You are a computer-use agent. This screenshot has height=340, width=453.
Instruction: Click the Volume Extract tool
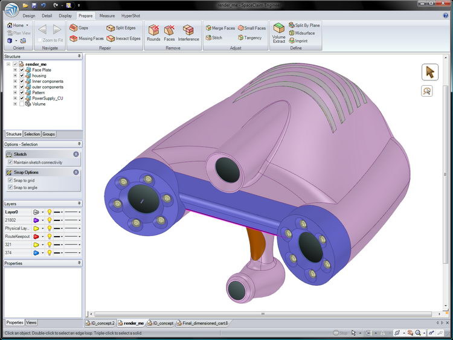(x=278, y=33)
